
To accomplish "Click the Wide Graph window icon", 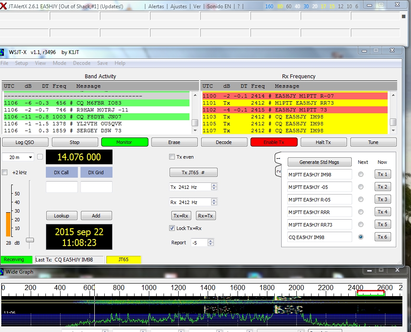I will 2,272.
